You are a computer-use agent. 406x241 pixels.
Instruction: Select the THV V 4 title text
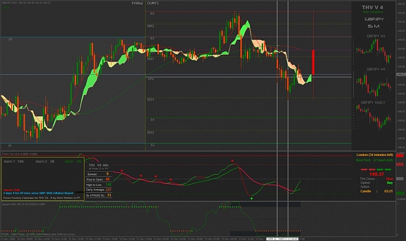pos(372,7)
